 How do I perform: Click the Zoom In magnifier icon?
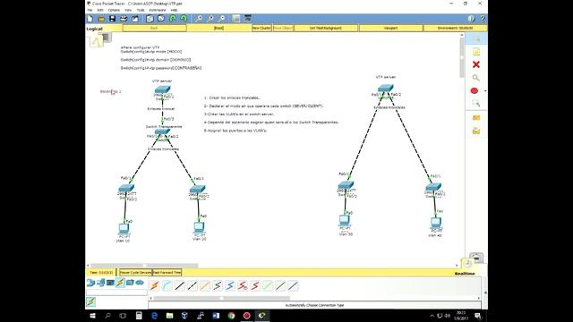pos(199,18)
